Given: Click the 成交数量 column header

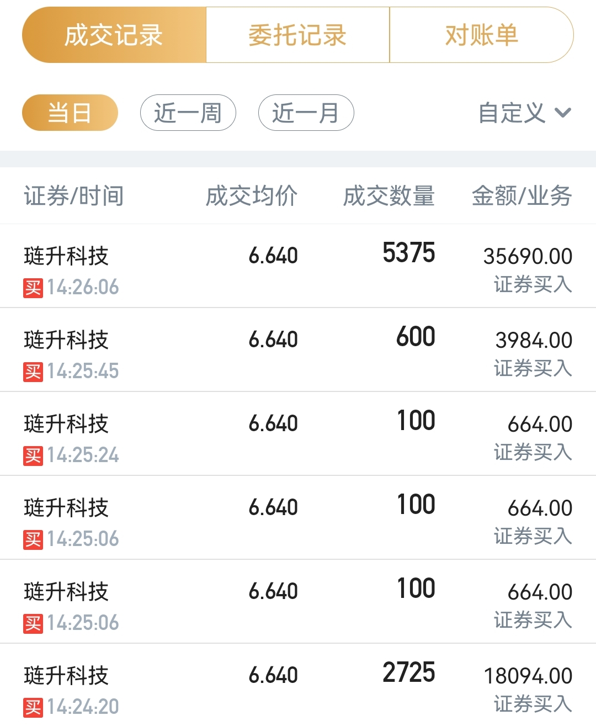Looking at the screenshot, I should pos(389,196).
